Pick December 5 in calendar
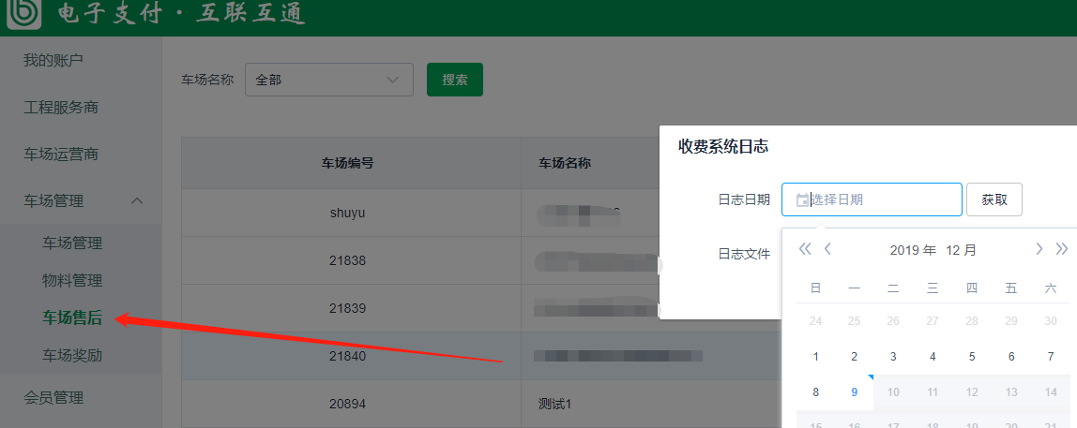 (972, 357)
